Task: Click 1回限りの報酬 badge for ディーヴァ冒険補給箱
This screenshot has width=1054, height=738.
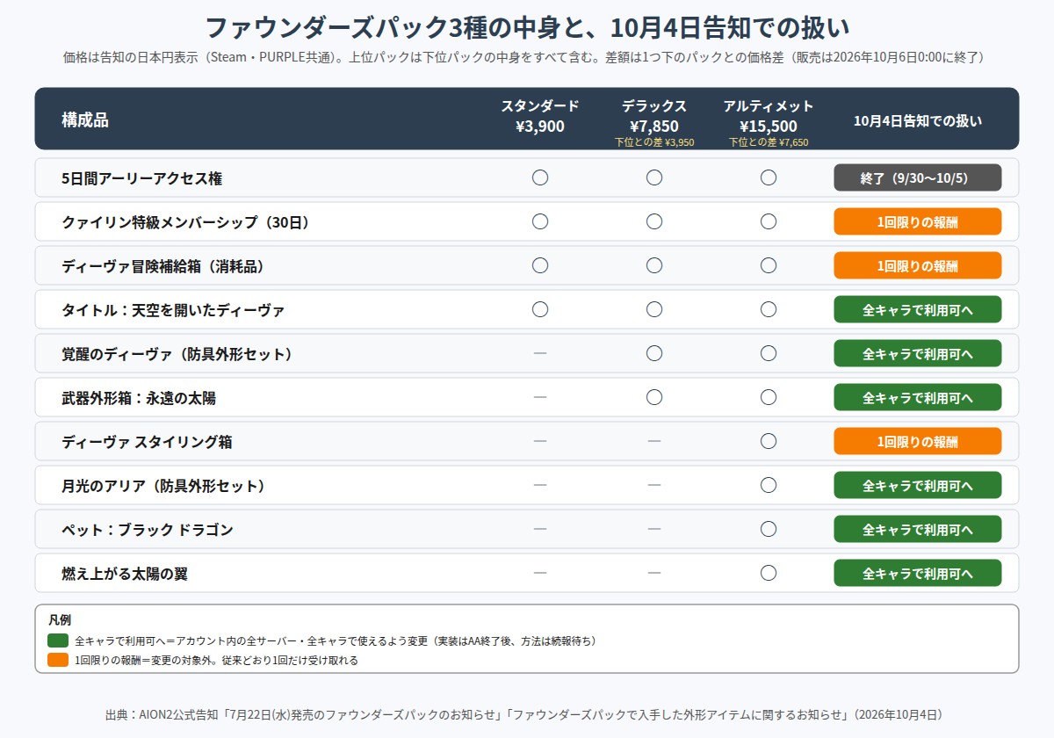Action: [x=918, y=265]
